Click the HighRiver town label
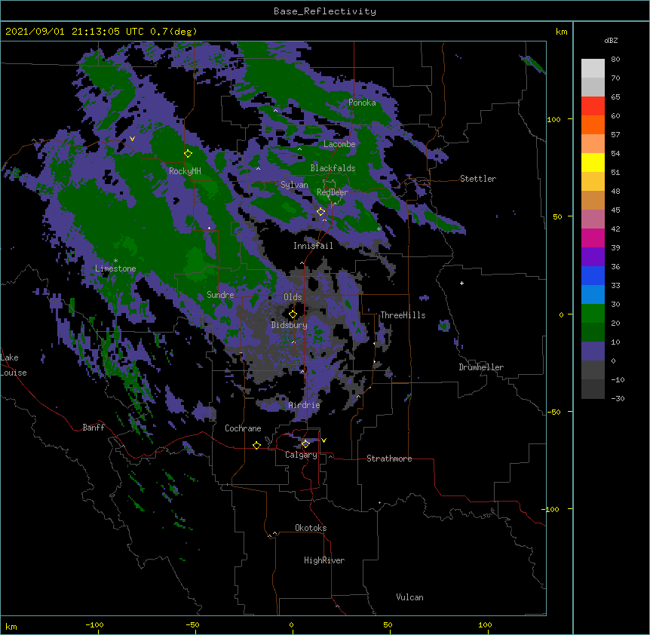Viewport: 650px width, 635px height. tap(324, 560)
